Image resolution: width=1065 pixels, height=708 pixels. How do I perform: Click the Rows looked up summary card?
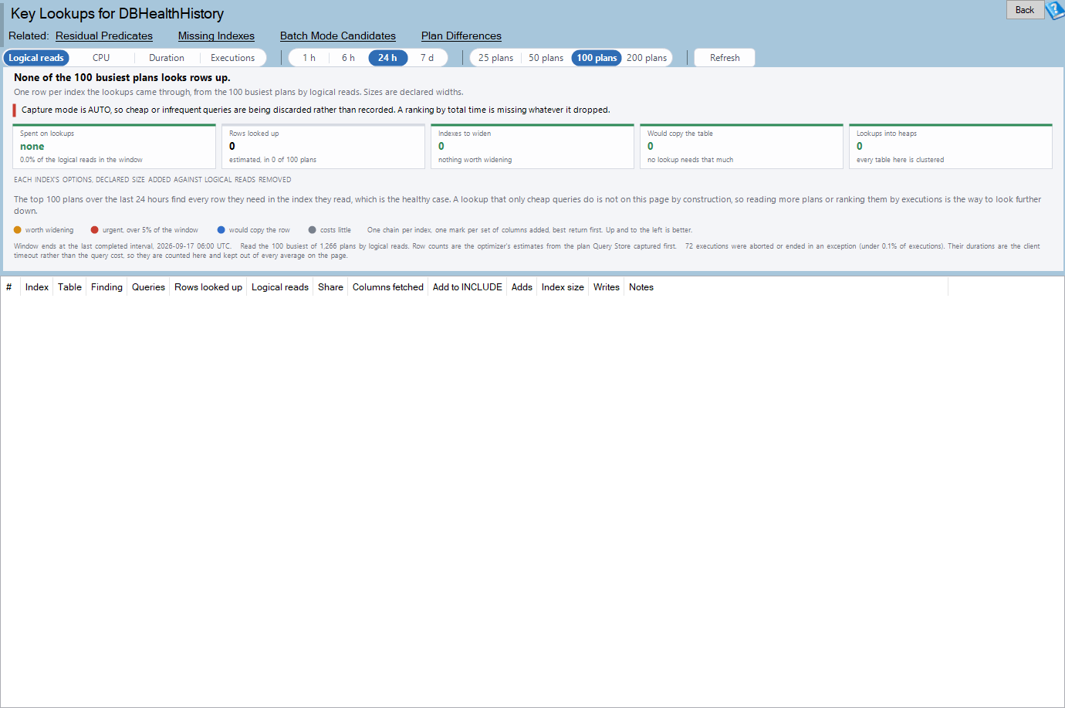coord(323,146)
